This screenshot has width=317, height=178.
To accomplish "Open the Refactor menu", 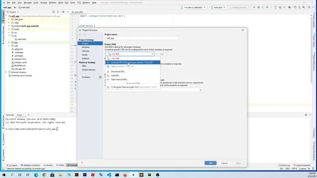I will click(x=53, y=2).
